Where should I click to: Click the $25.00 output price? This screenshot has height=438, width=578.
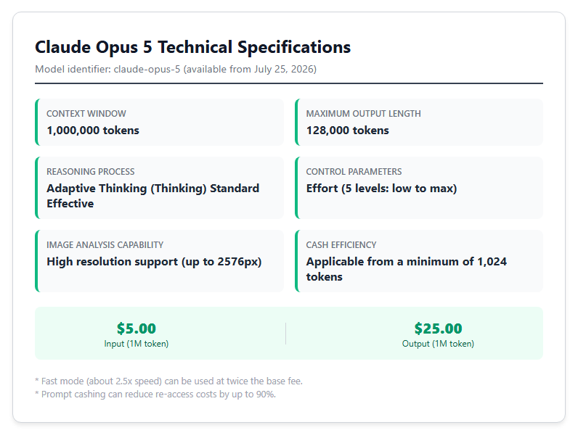coord(438,328)
